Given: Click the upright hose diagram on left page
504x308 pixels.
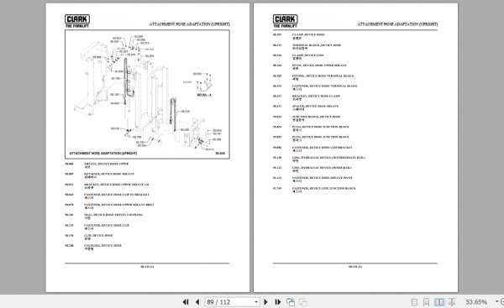Looking at the screenshot, I should pyautogui.click(x=147, y=95).
